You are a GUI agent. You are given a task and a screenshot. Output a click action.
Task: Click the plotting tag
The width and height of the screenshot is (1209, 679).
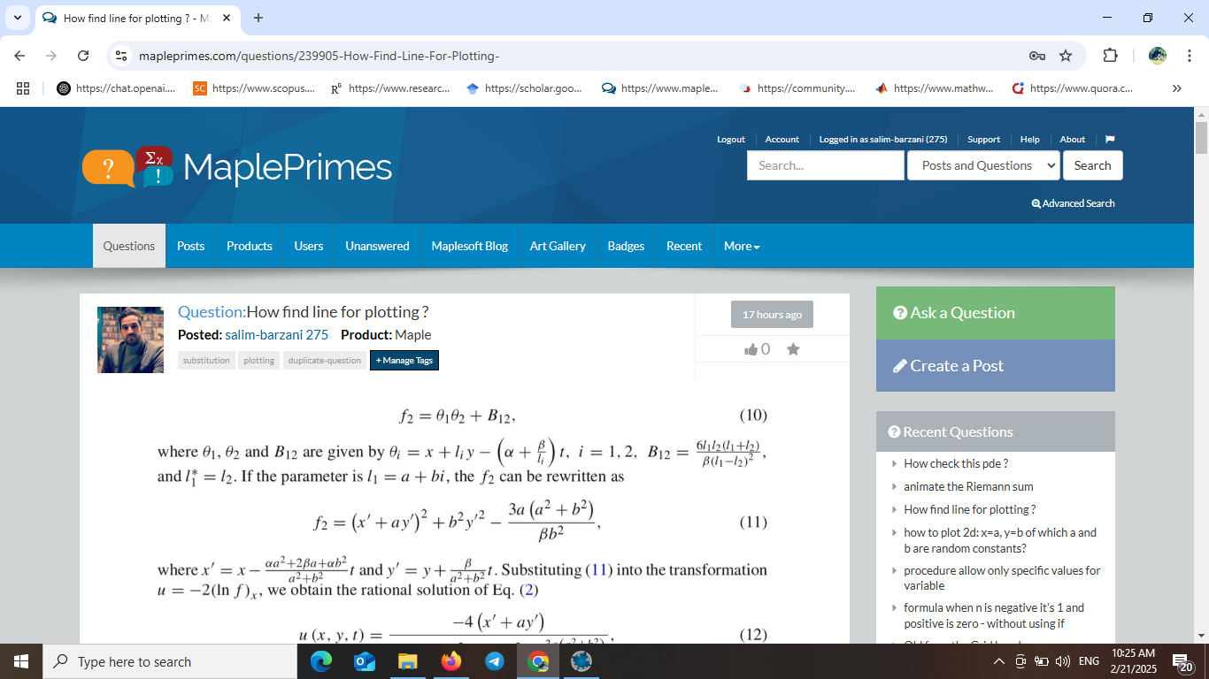tap(259, 361)
